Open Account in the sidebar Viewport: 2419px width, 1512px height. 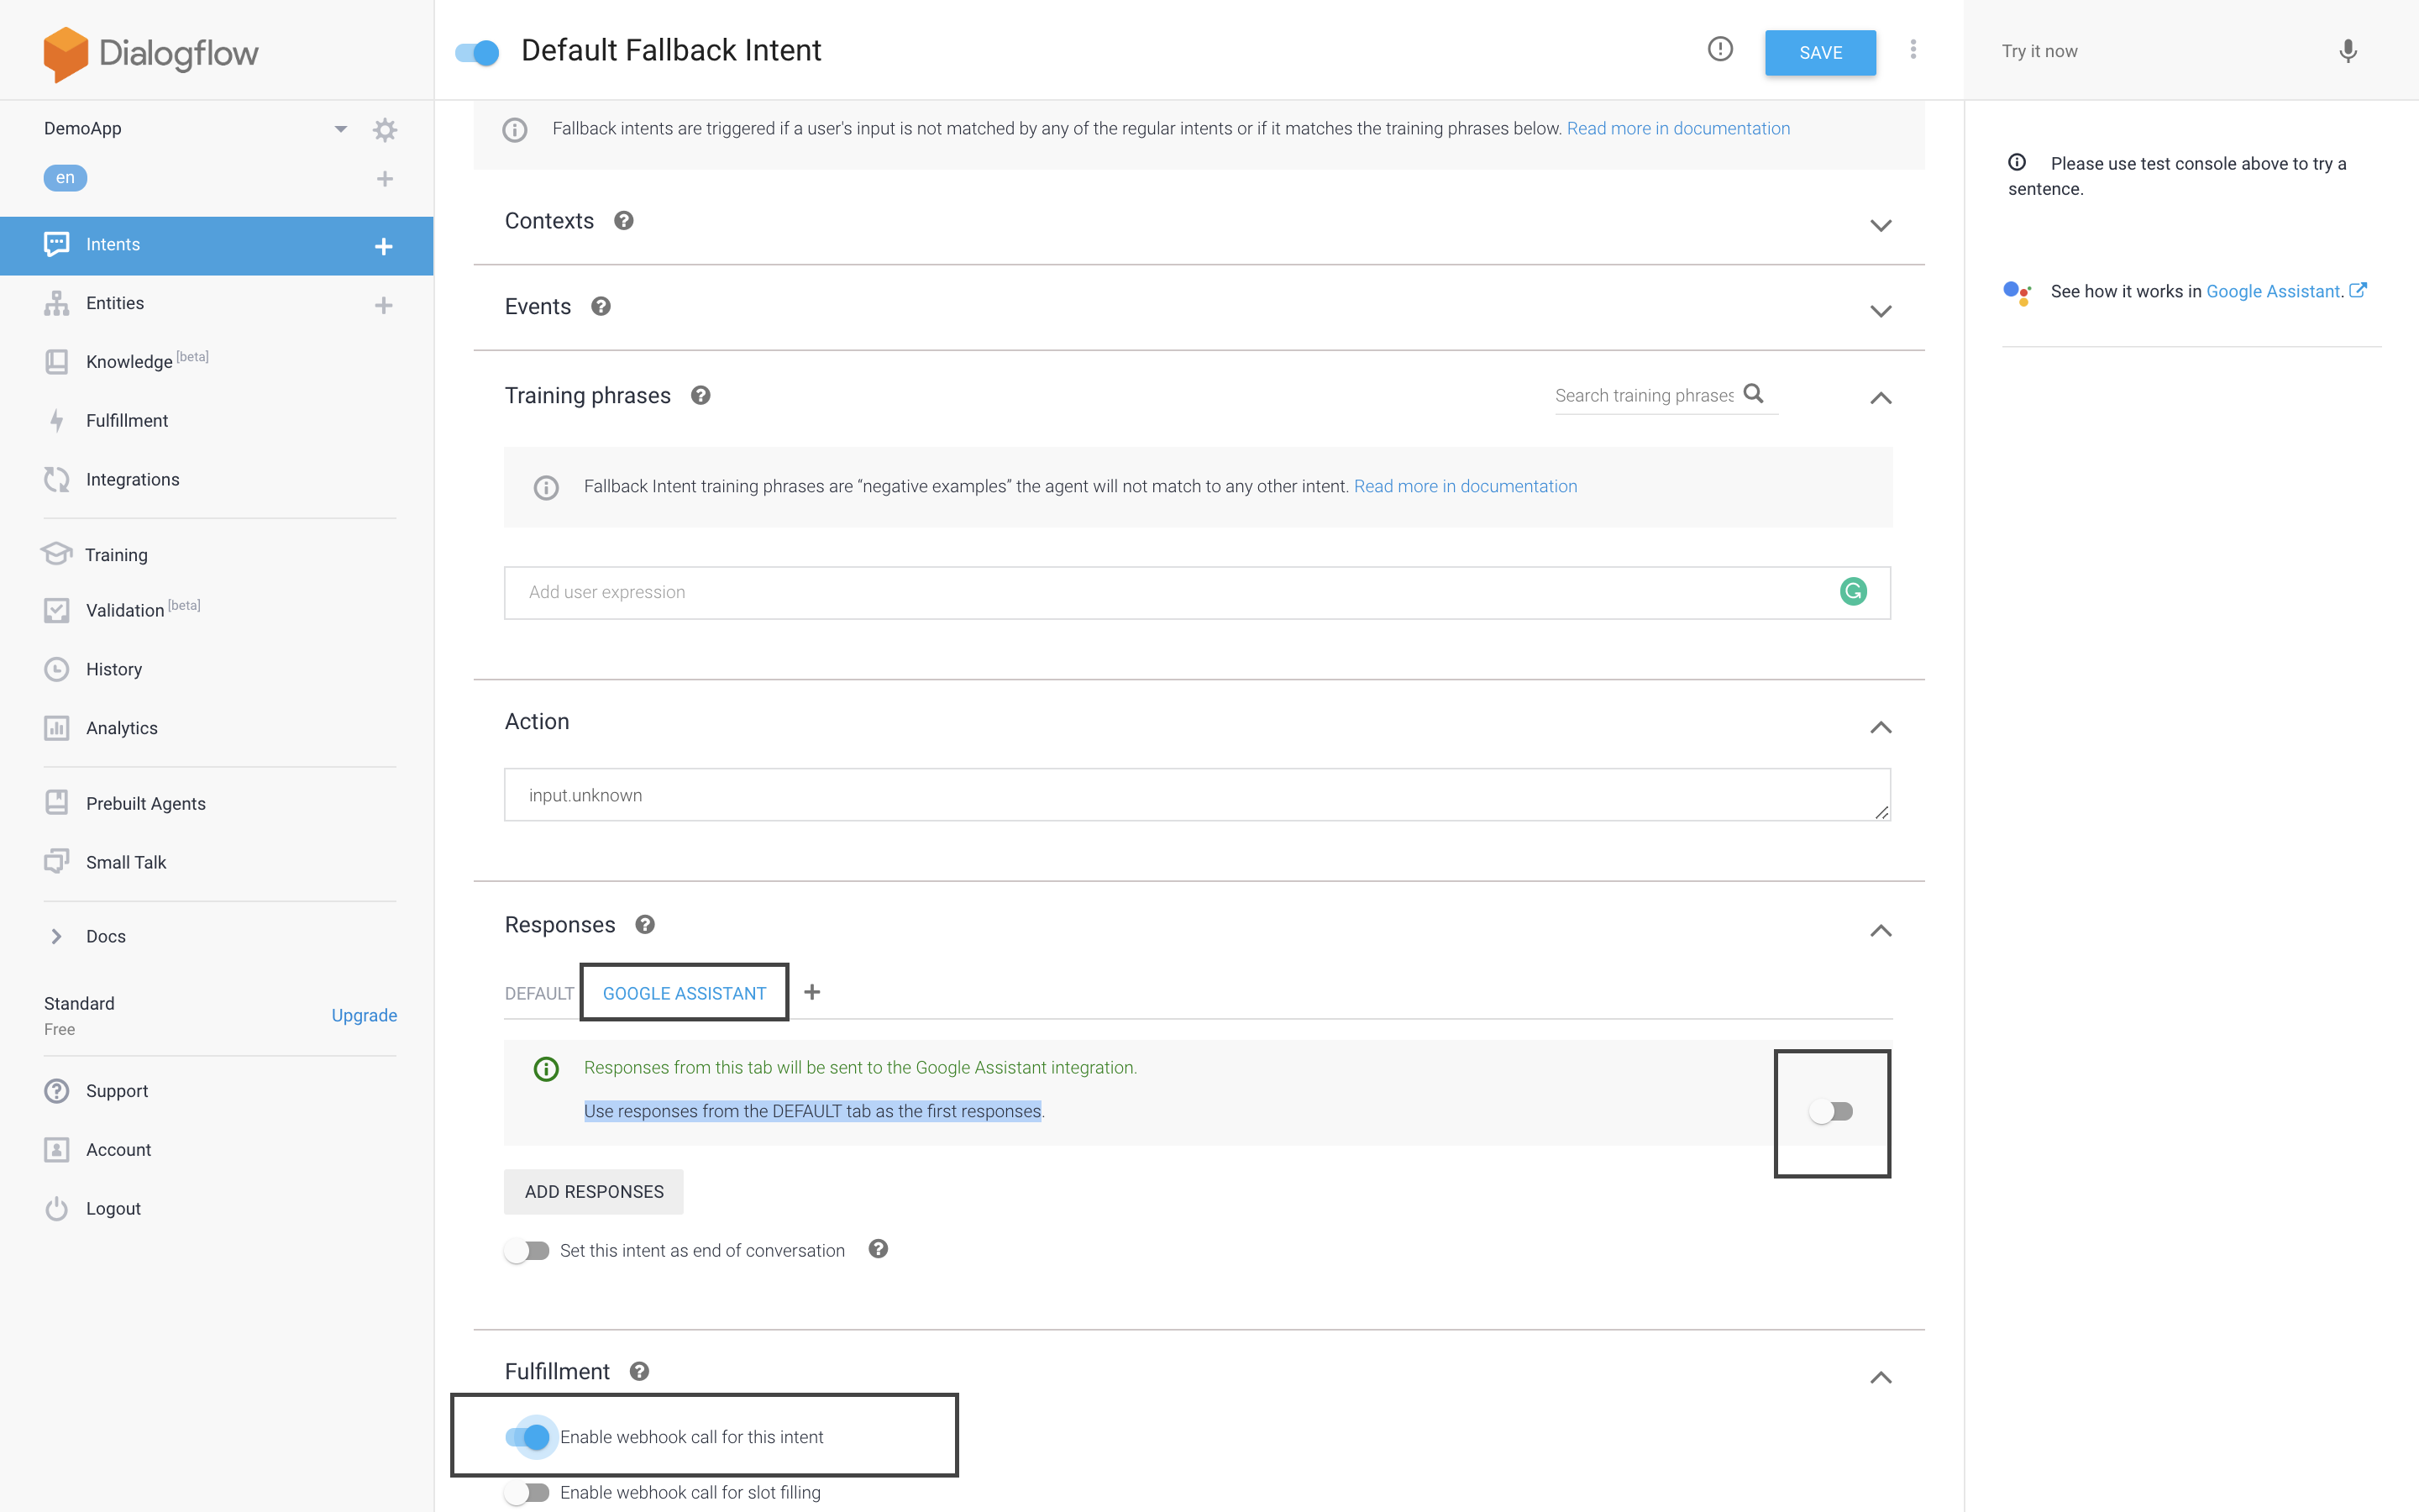tap(119, 1150)
